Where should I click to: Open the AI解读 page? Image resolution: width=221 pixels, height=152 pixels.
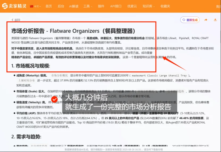click(74, 6)
